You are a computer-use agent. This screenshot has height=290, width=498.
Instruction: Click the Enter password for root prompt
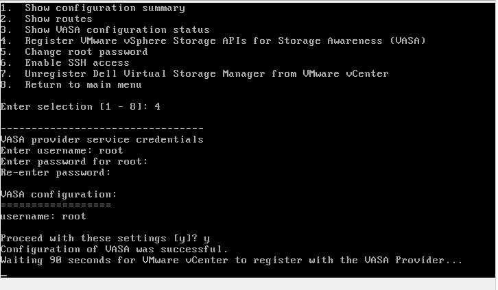pos(74,162)
